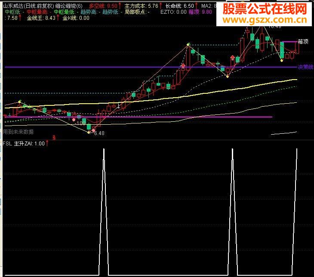The image size is (314, 277).
Task: Click the red arrow after 金线王 value
Action: [58, 18]
